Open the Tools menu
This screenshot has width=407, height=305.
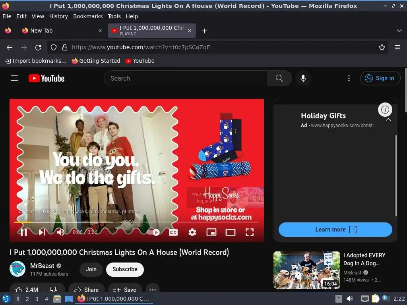[x=114, y=16]
